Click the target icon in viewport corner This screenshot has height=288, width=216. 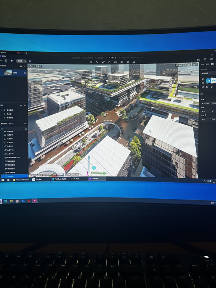click(36, 66)
